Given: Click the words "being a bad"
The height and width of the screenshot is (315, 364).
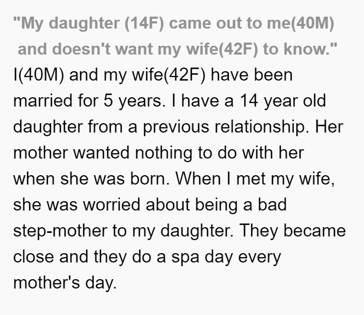Looking at the screenshot, I should pyautogui.click(x=241, y=205).
